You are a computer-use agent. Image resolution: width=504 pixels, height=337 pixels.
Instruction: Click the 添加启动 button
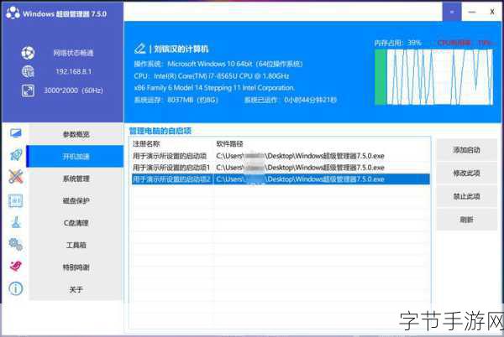[x=466, y=150]
